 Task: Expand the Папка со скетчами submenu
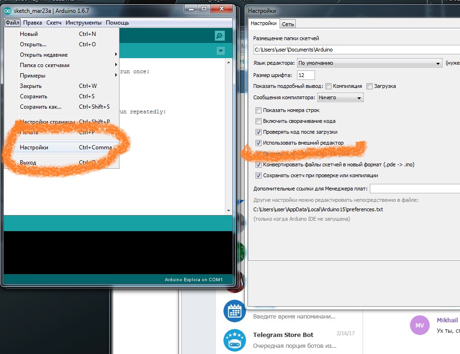coord(61,65)
